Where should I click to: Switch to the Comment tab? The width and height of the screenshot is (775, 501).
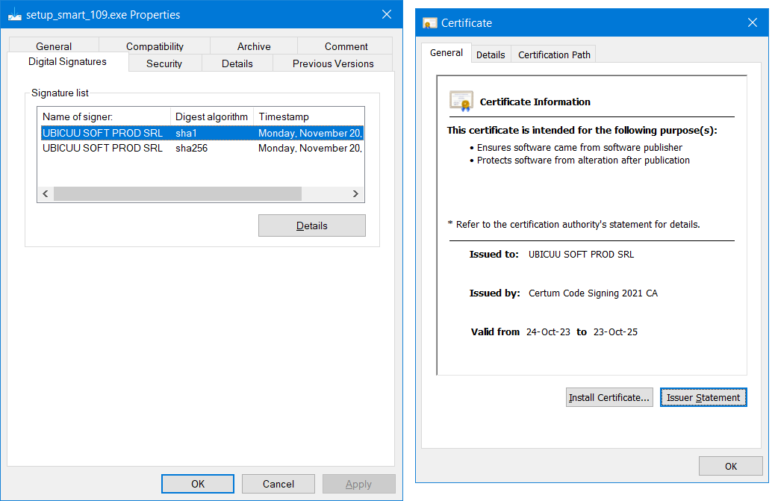(x=346, y=46)
